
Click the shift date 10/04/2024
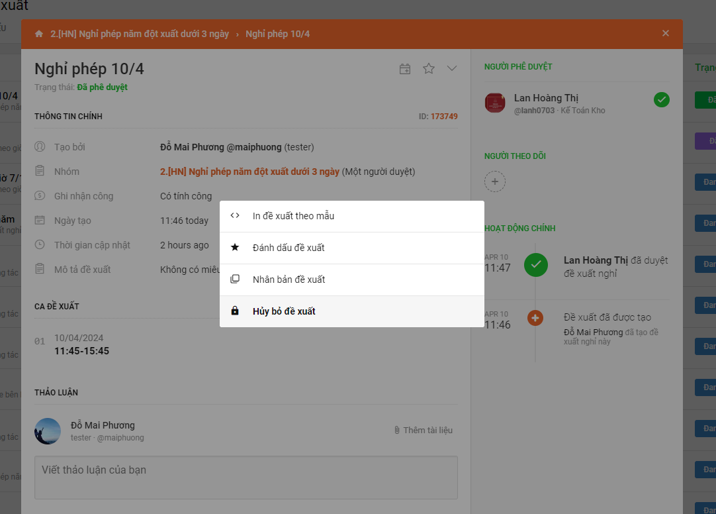(x=79, y=338)
